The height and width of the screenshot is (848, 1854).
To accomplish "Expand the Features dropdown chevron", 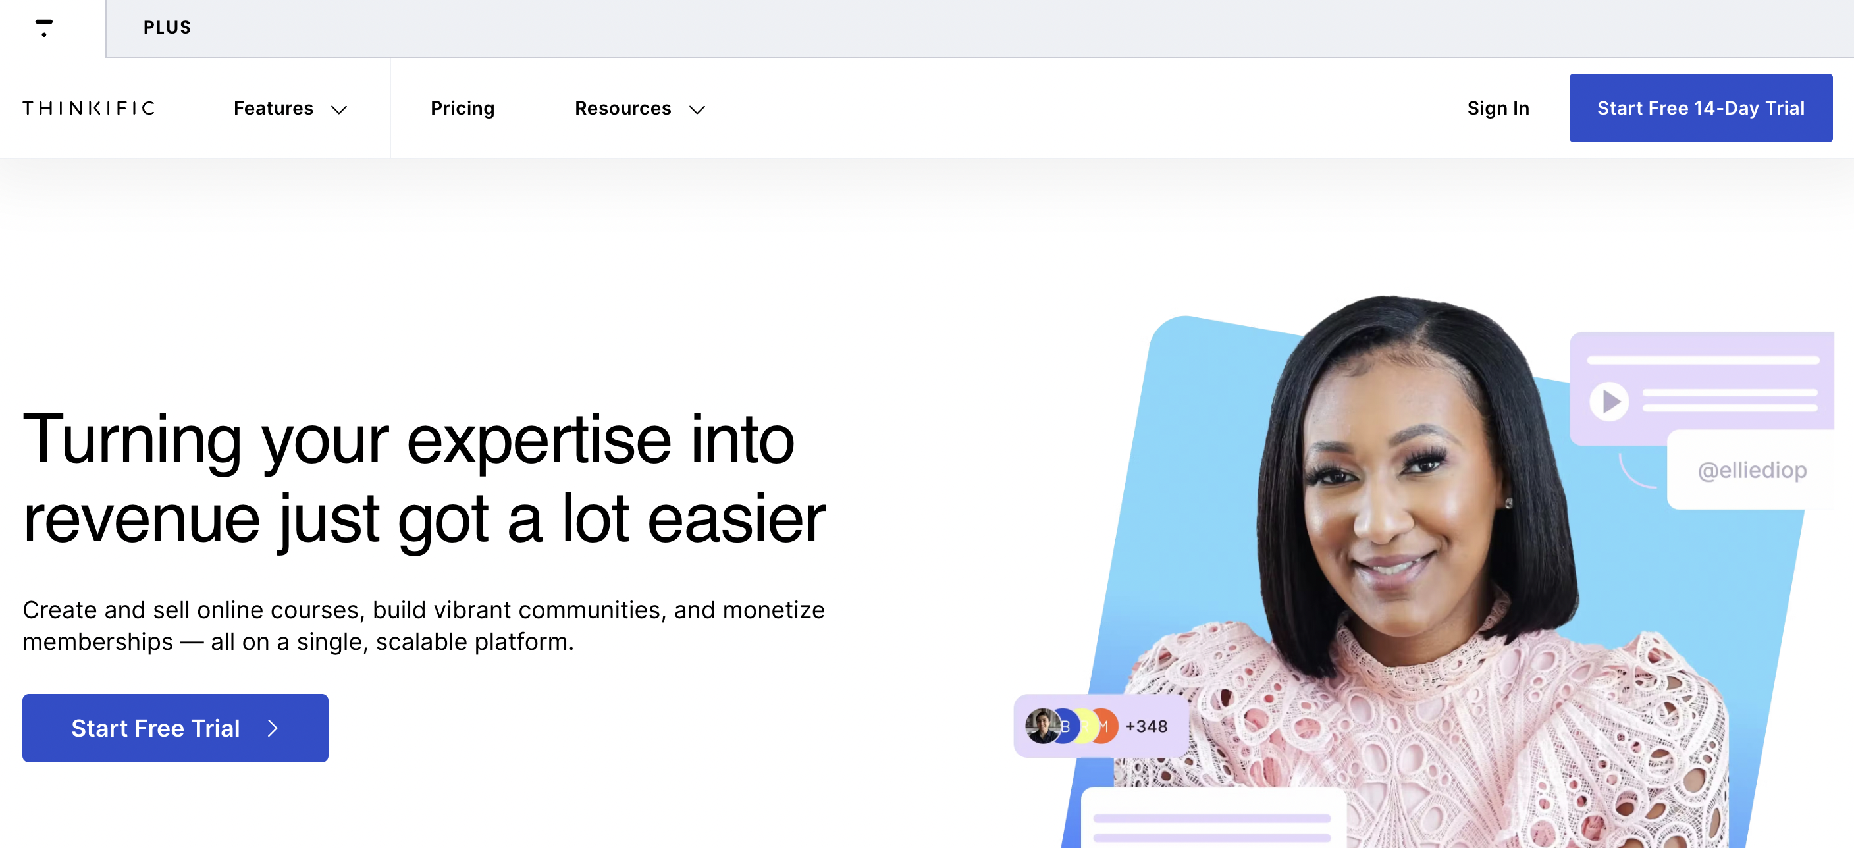I will (x=339, y=109).
